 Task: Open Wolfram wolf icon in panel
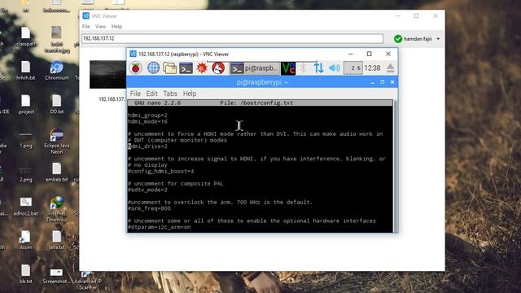point(218,68)
